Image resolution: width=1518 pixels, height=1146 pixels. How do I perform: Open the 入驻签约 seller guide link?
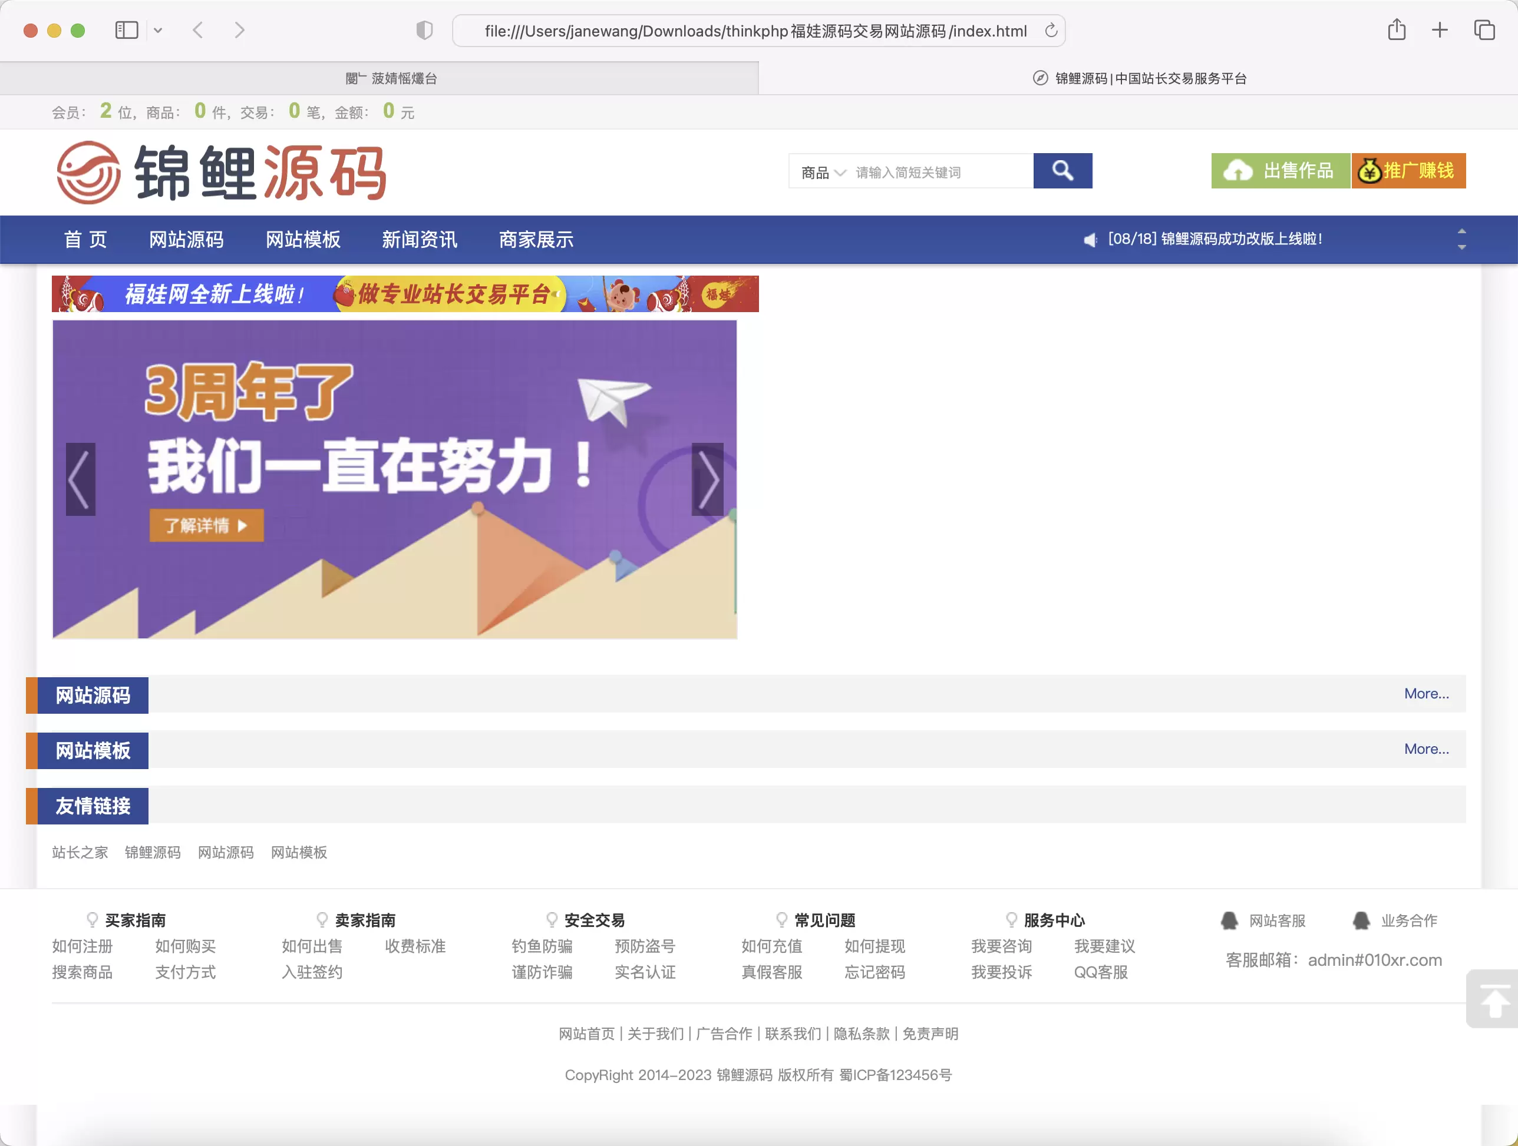(312, 972)
